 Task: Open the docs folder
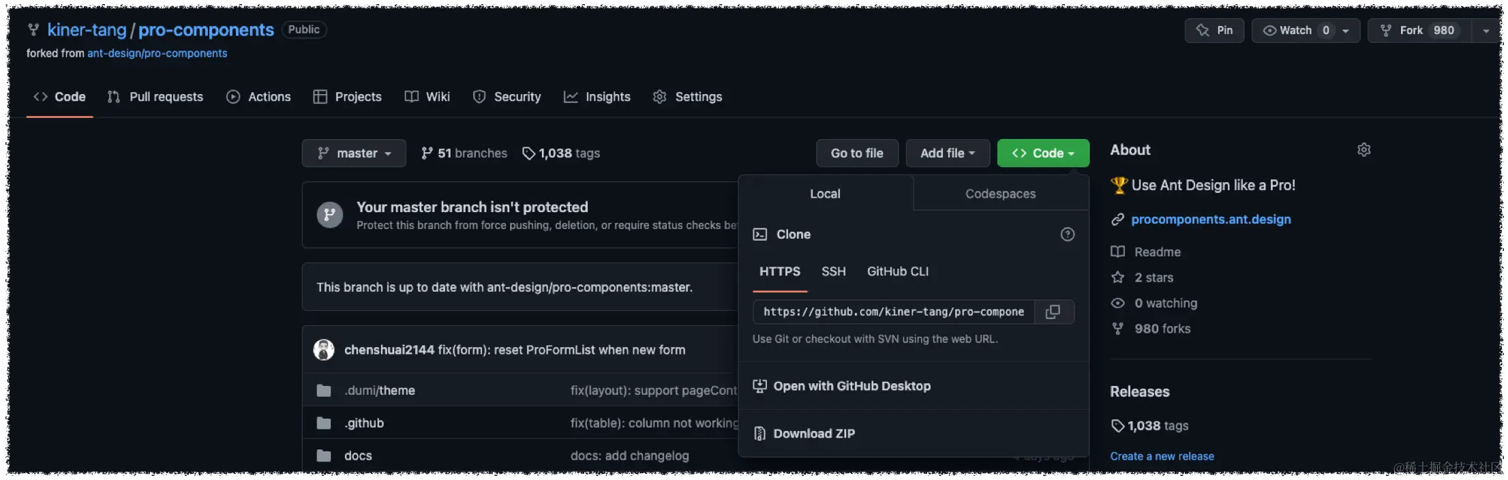pyautogui.click(x=358, y=455)
